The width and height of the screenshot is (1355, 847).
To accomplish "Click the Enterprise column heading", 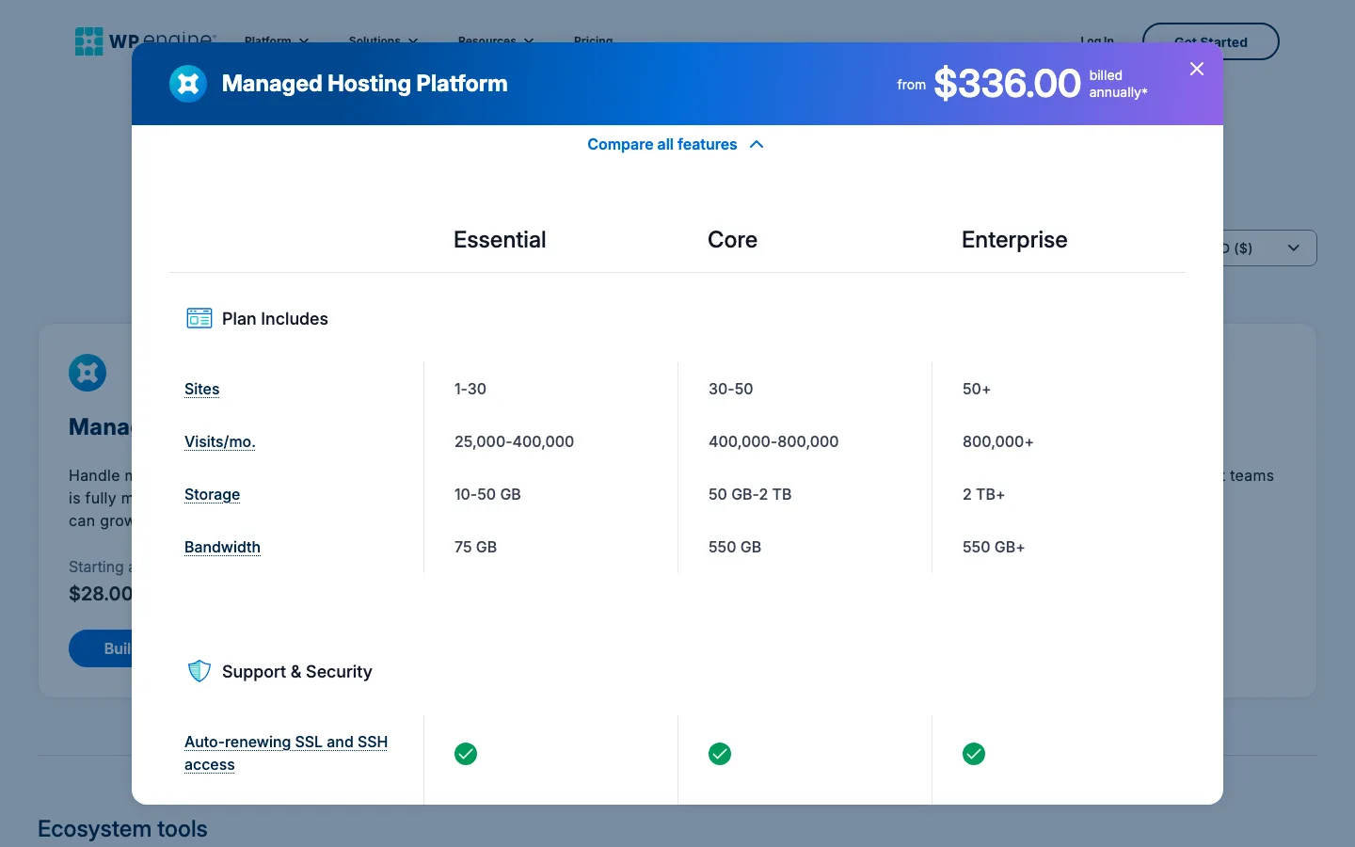I will pyautogui.click(x=1014, y=240).
